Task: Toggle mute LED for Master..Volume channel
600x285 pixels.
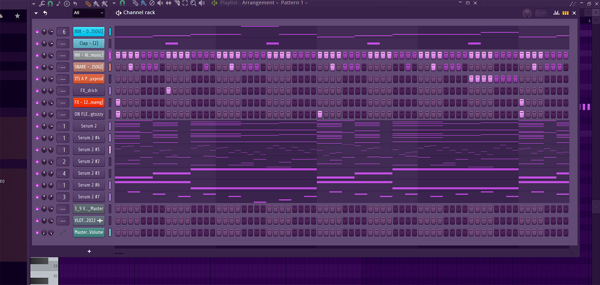Action: [37, 232]
